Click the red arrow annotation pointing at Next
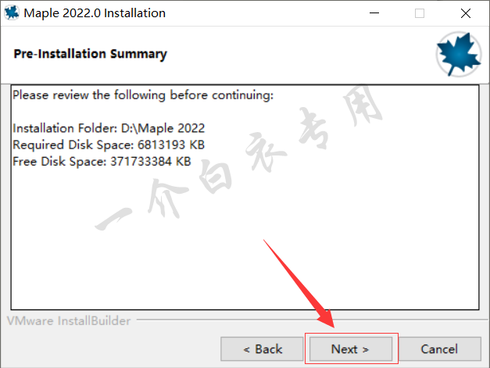Image resolution: width=490 pixels, height=368 pixels. point(299,284)
